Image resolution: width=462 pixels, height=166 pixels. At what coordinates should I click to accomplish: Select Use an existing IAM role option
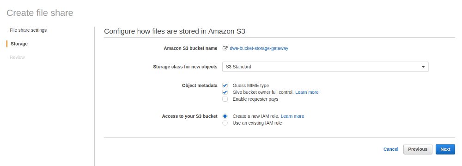(x=225, y=123)
